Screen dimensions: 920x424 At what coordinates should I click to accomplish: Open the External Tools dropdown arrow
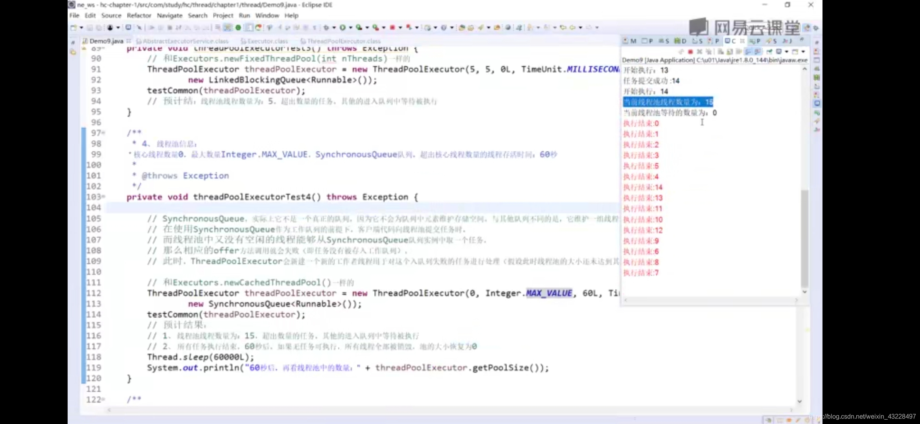(x=383, y=27)
